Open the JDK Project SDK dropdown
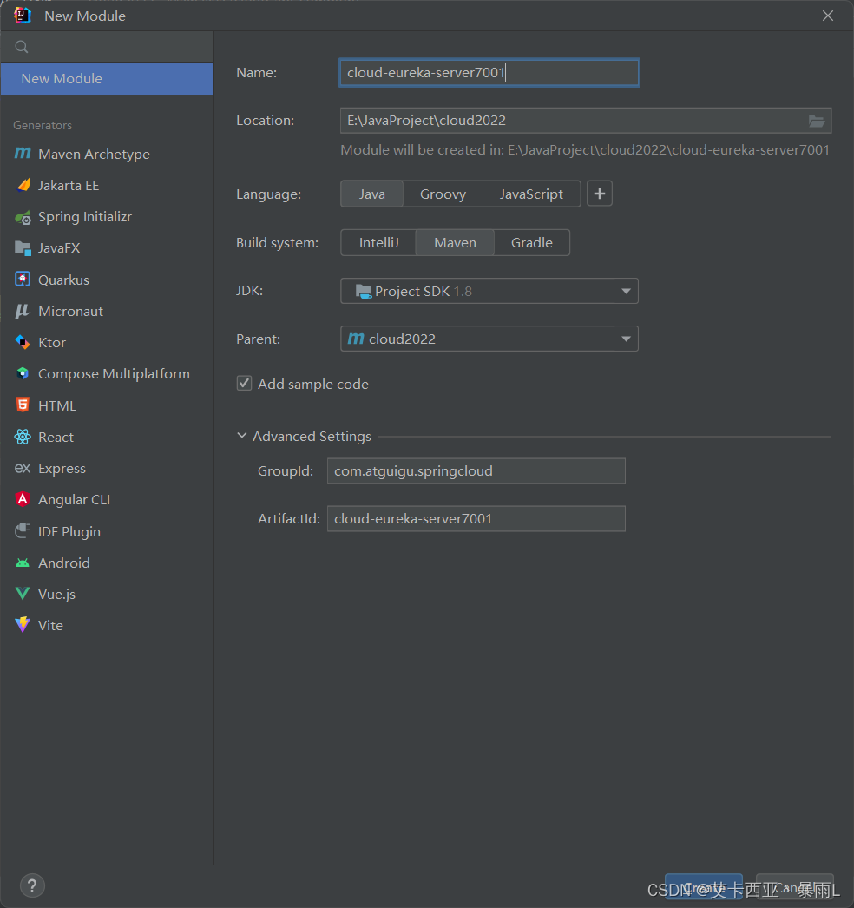This screenshot has height=908, width=854. (489, 291)
